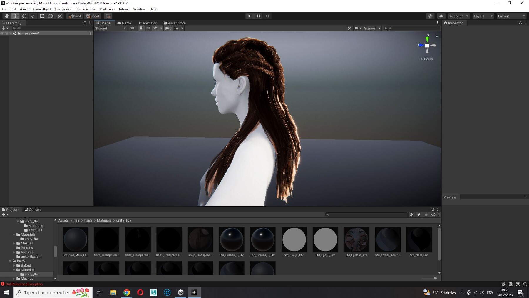Pause the editor playback
Viewport: 529px width, 298px height.
click(258, 16)
